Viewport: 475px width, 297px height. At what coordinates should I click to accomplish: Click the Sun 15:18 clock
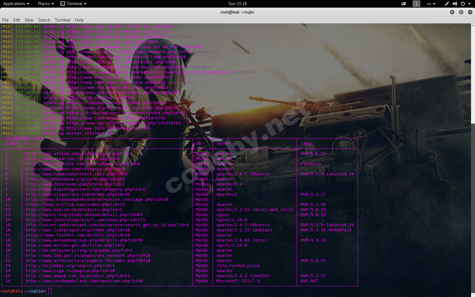237,4
